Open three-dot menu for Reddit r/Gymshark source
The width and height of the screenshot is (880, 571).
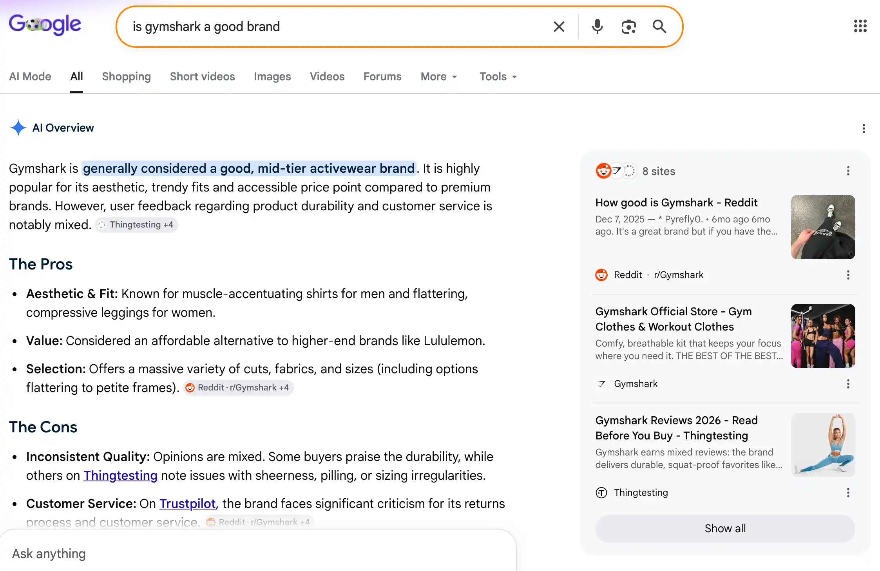[848, 275]
